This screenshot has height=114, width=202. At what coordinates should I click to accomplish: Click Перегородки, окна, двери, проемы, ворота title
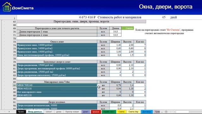pos(81,22)
